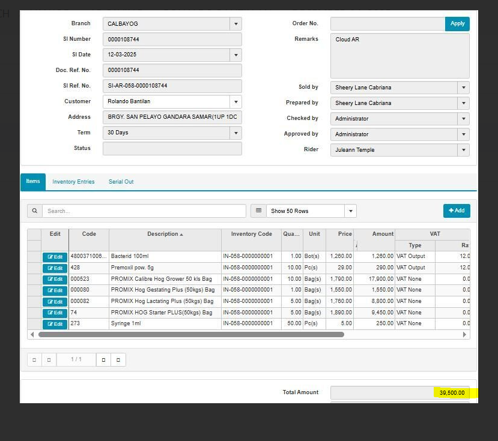
Task: Click the Add button to add an item
Action: 457,211
